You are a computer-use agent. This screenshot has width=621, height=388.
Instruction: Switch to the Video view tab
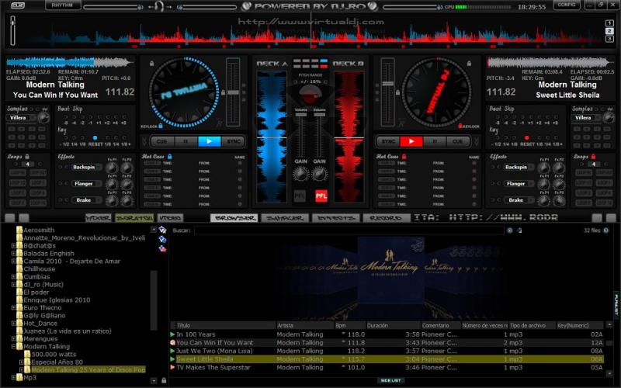click(170, 218)
